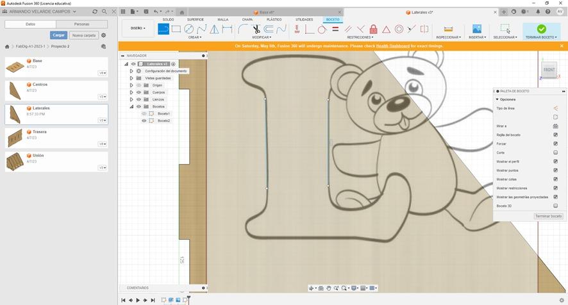Select the Line sketch tool
The width and height of the screenshot is (568, 305).
tap(163, 29)
